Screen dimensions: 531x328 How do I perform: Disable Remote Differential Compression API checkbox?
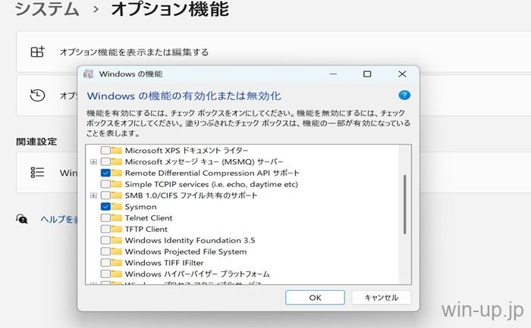click(x=105, y=173)
